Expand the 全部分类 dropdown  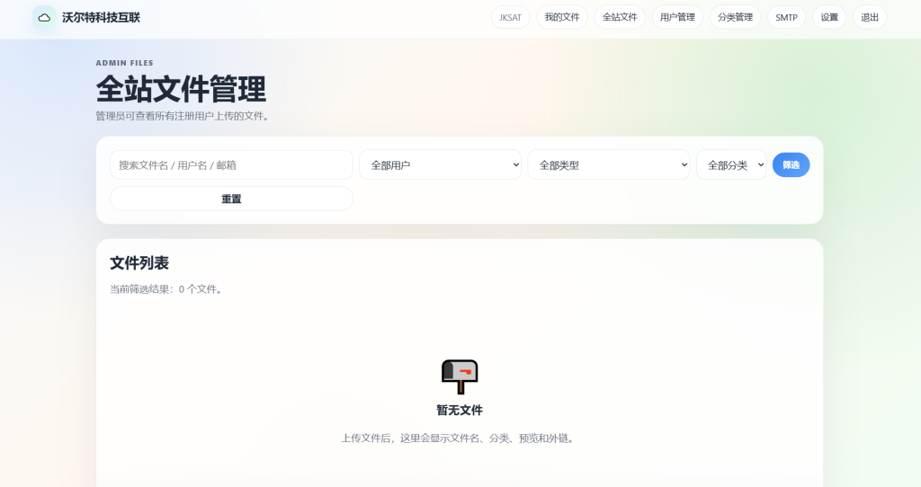731,164
